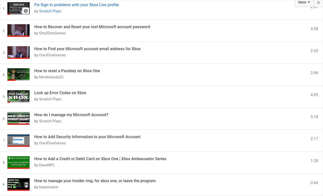Visit keepitwarm channel link
This screenshot has width=323, height=196.
point(49,187)
